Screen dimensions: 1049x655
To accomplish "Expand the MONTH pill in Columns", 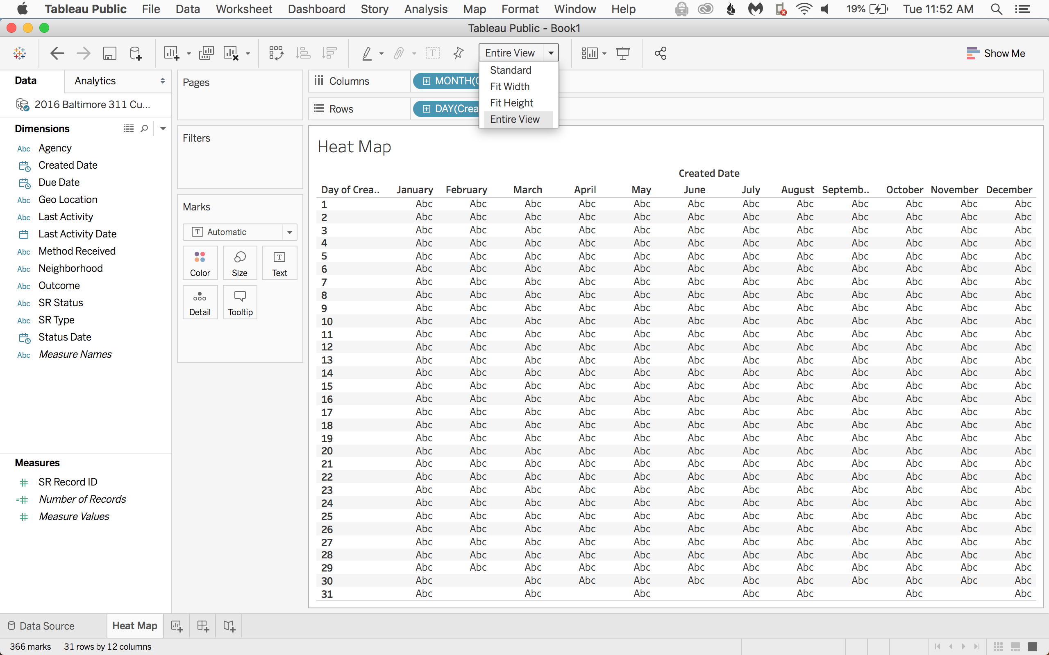I will pyautogui.click(x=427, y=81).
